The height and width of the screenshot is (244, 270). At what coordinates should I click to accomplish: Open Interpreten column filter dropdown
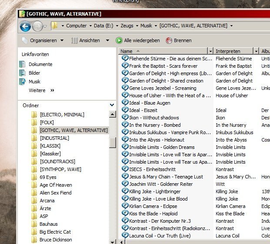coord(256,51)
